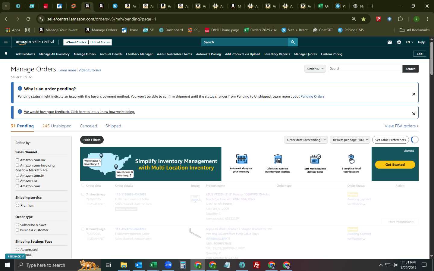Open Windows Start menu

click(7, 265)
